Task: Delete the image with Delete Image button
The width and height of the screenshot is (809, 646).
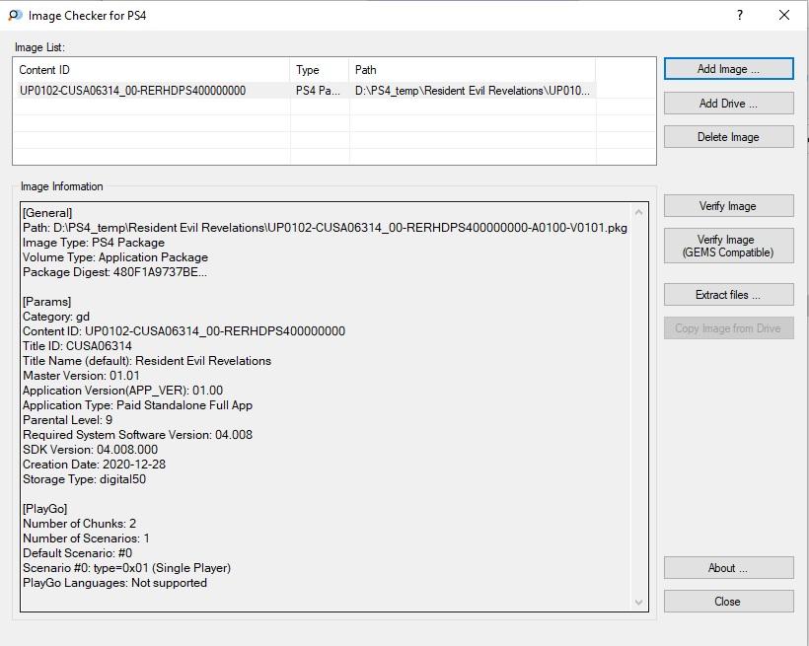Action: [x=728, y=137]
